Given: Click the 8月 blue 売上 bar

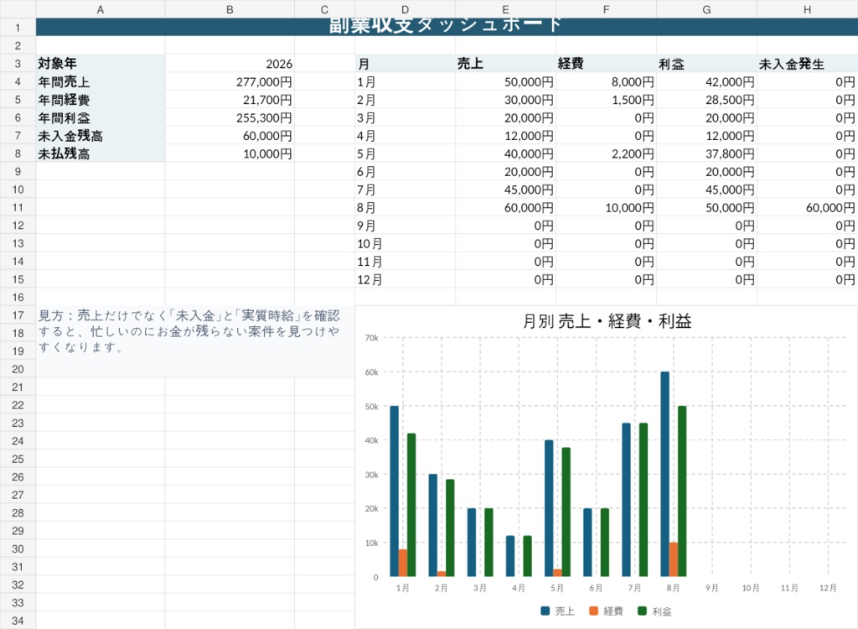Looking at the screenshot, I should [x=664, y=474].
